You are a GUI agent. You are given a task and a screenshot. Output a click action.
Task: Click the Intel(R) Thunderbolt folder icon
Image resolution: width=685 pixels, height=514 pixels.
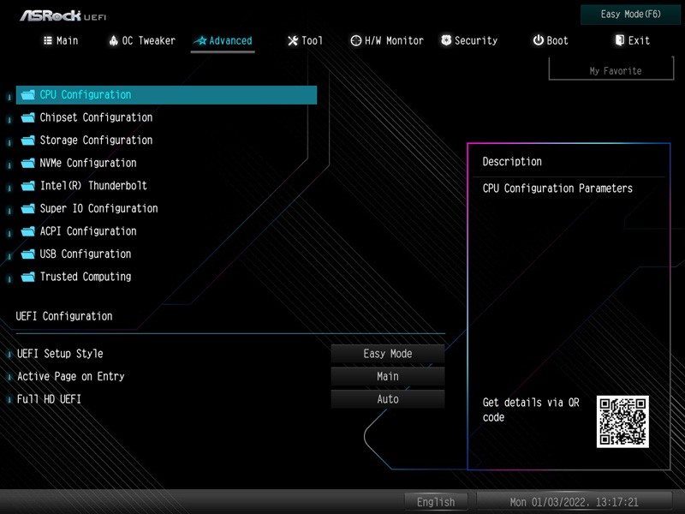pos(27,186)
